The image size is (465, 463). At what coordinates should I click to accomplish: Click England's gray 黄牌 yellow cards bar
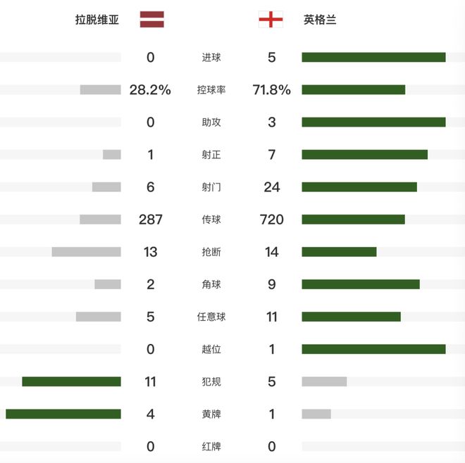pyautogui.click(x=316, y=414)
